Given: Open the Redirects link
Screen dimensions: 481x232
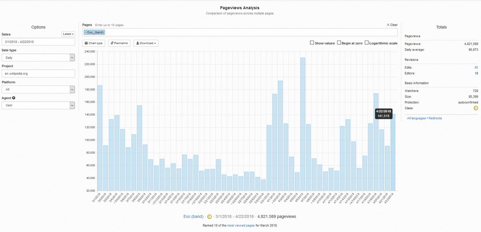Looking at the screenshot, I should [x=435, y=118].
